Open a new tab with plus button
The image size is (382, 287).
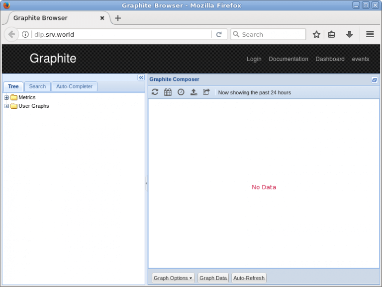click(x=118, y=18)
